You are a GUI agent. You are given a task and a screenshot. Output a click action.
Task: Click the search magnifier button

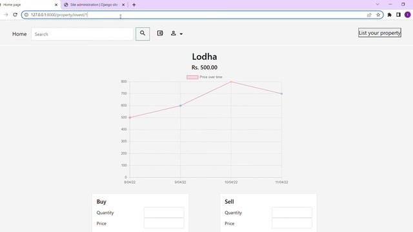(x=143, y=34)
